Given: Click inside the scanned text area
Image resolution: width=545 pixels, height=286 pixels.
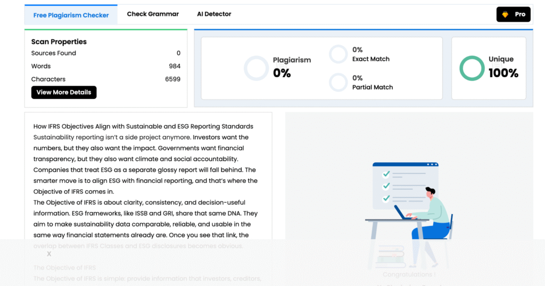Looking at the screenshot, I should point(148,181).
